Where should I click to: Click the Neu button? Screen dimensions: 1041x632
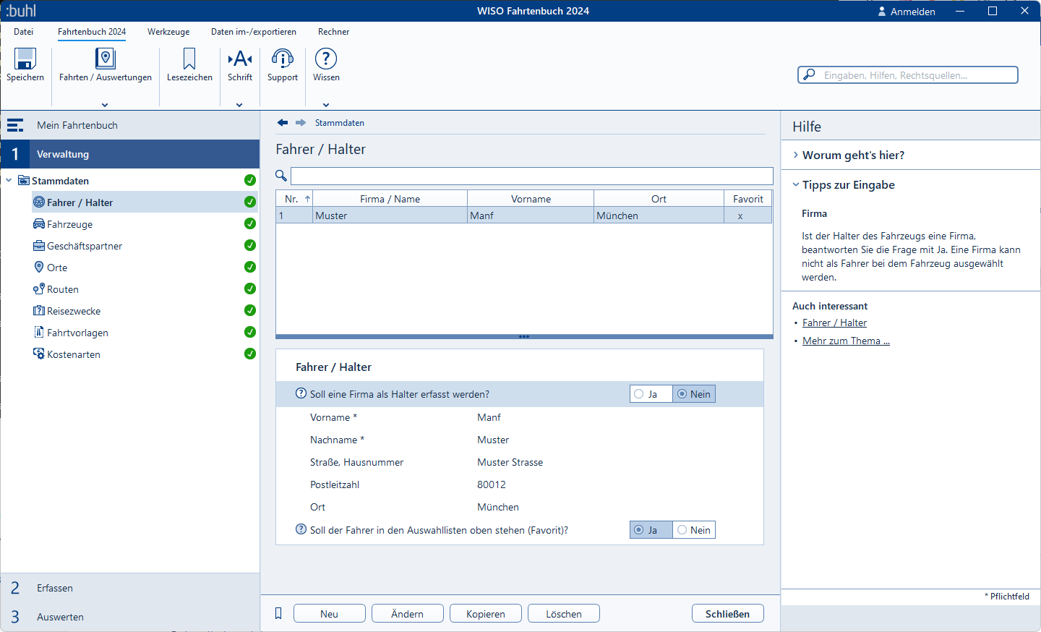(x=330, y=613)
